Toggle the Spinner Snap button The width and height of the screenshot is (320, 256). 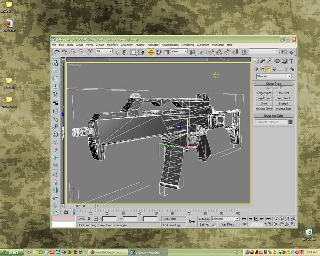pyautogui.click(x=235, y=52)
